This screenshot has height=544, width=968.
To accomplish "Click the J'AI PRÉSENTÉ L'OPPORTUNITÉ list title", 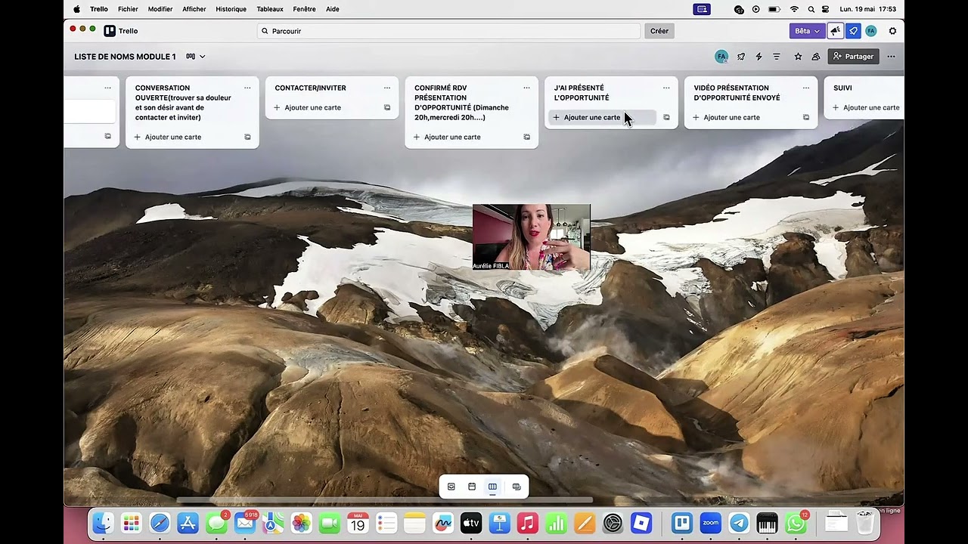I will click(x=582, y=93).
